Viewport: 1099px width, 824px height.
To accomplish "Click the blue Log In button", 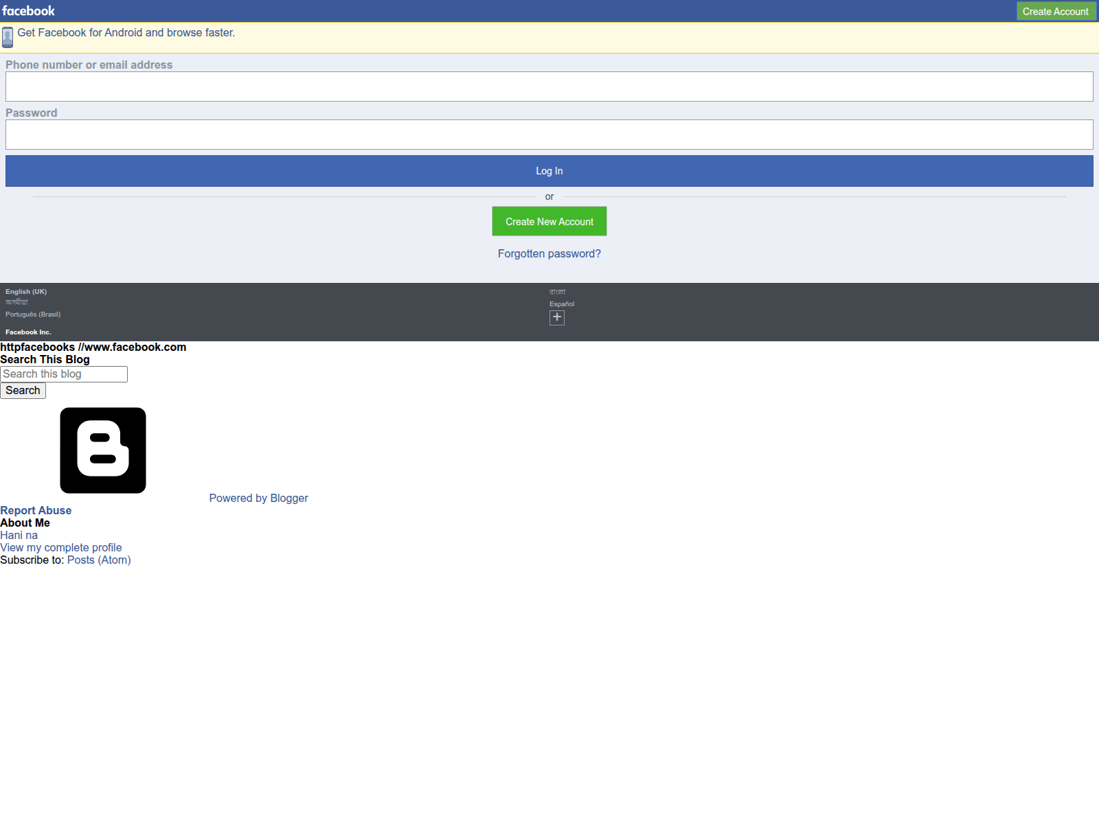I will 549,171.
